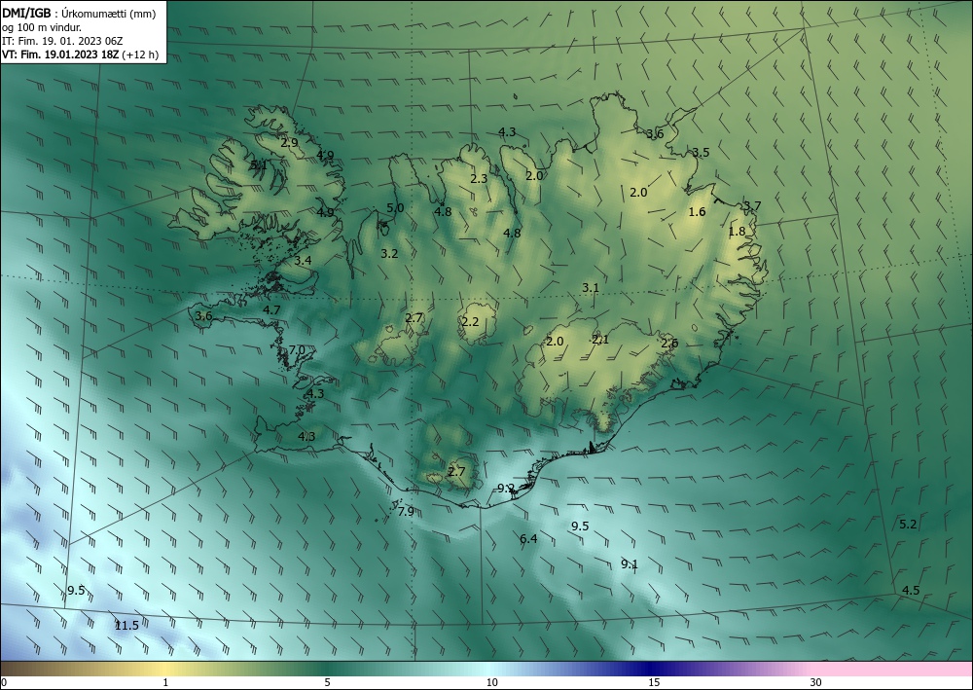Click the 9.1 value in the southern sea
973x690 pixels.
pos(630,564)
